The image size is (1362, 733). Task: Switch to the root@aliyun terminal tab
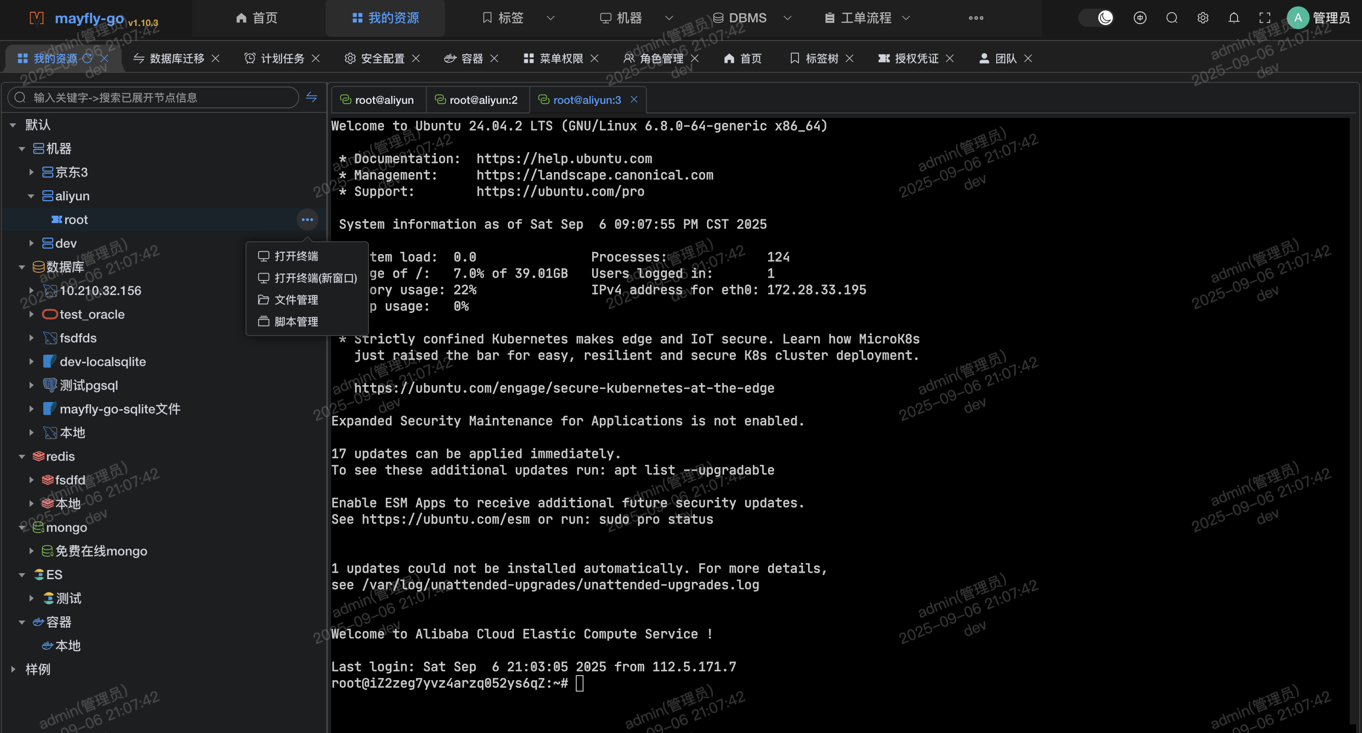tap(378, 99)
